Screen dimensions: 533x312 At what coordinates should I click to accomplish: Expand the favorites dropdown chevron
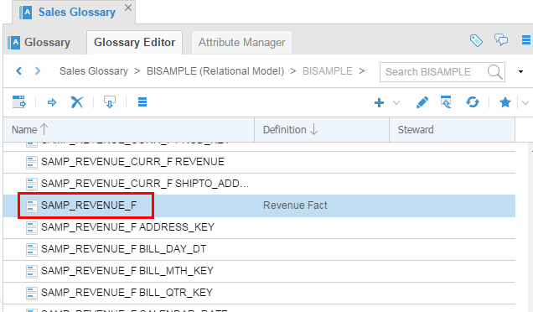coord(525,102)
